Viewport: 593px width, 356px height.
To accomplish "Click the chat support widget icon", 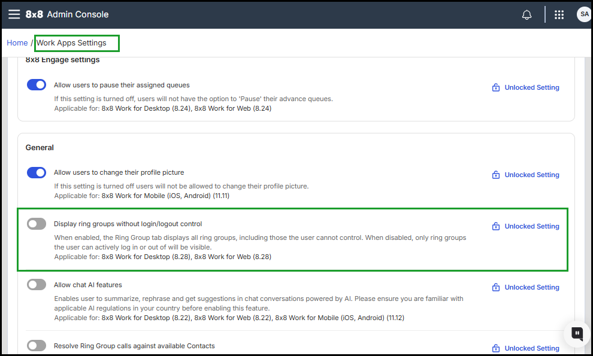I will click(x=577, y=333).
